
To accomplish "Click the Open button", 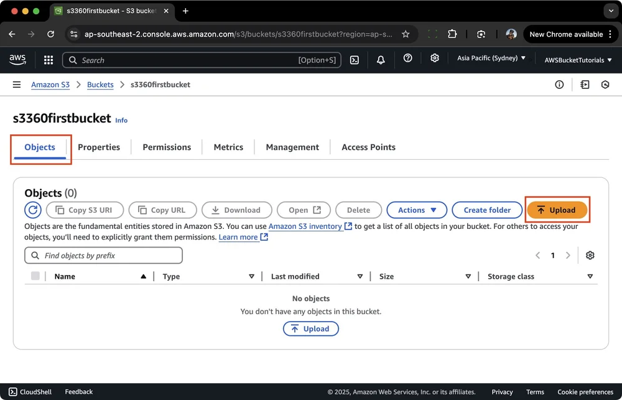I will [304, 210].
